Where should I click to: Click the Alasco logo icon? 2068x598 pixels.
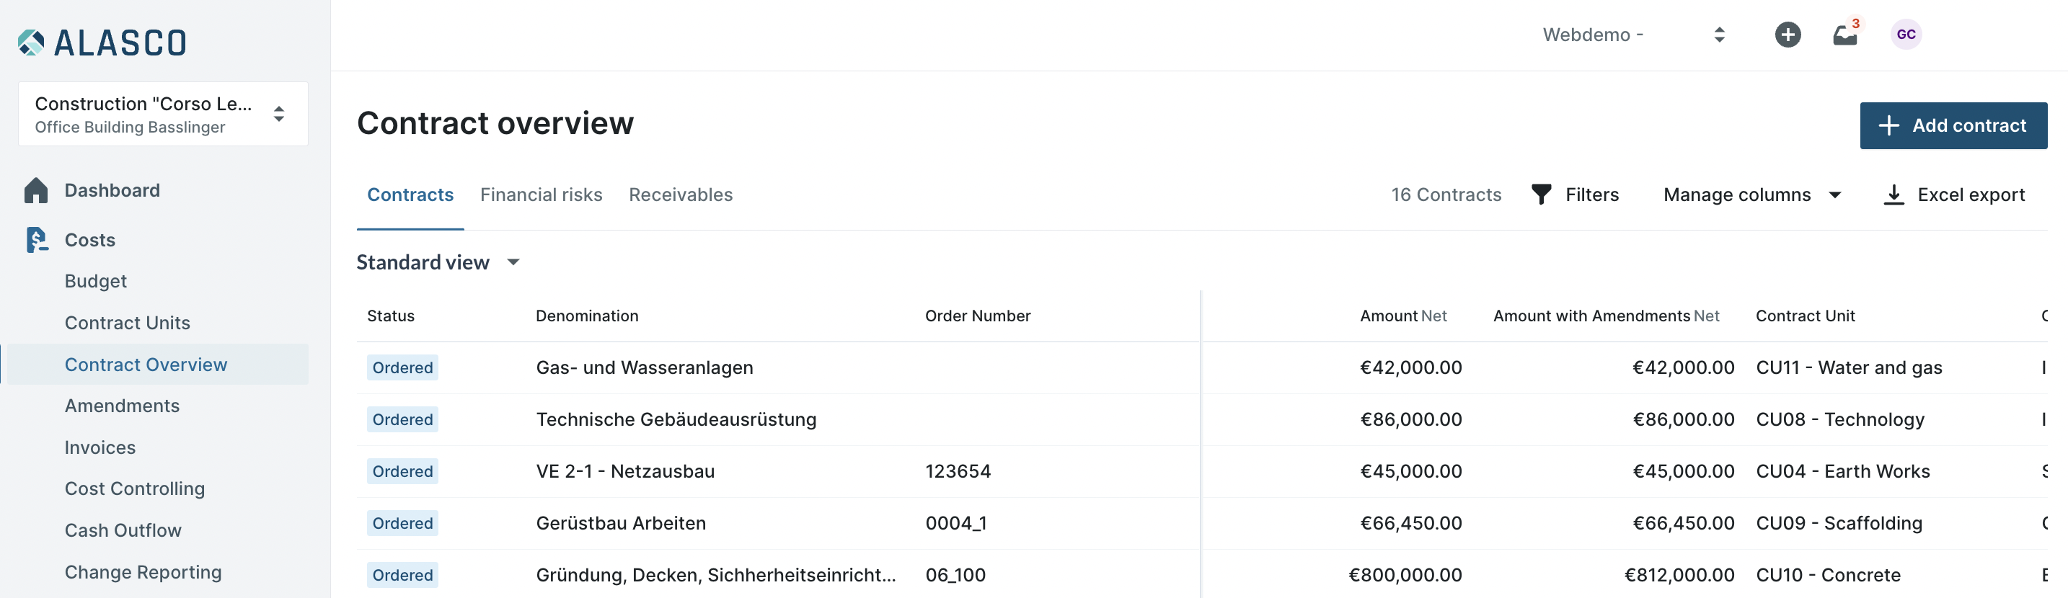pyautogui.click(x=31, y=43)
